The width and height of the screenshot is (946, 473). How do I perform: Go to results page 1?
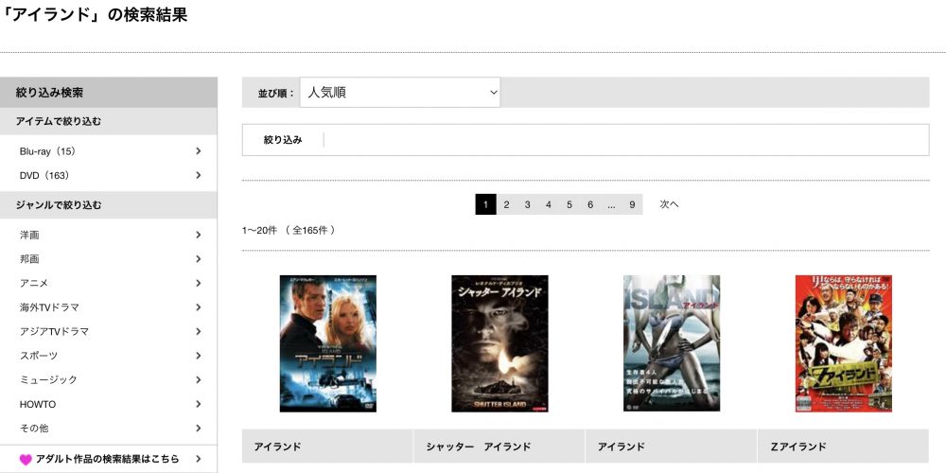click(x=485, y=204)
